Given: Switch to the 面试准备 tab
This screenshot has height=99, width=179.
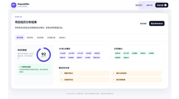Looking at the screenshot, I should 40,38.
